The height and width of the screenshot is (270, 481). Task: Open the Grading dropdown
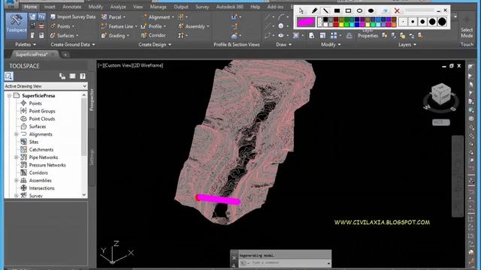[x=115, y=35]
